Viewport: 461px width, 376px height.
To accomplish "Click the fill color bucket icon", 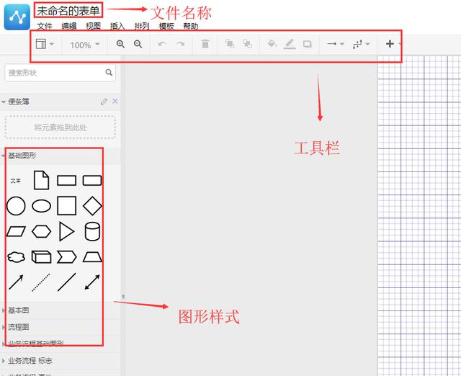I will 272,44.
